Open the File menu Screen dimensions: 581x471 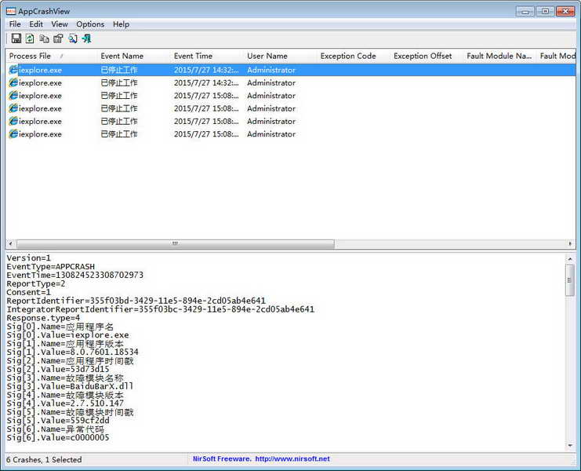pyautogui.click(x=15, y=24)
